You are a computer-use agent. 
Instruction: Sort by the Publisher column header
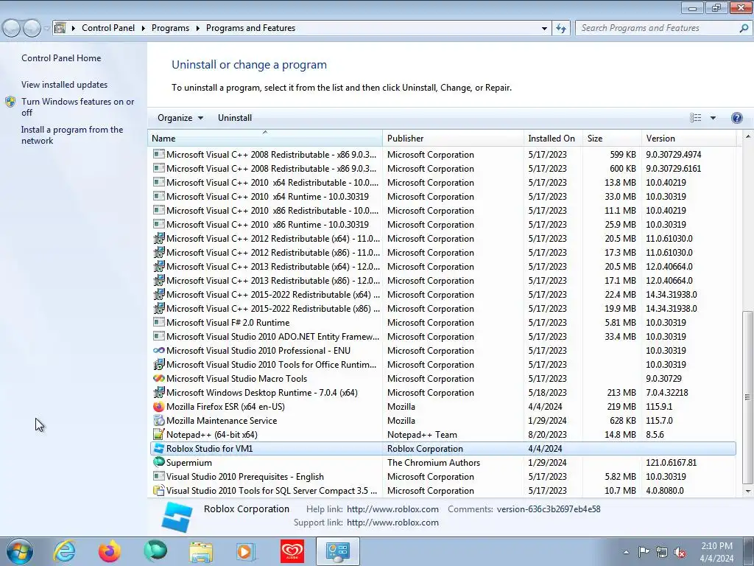(453, 138)
